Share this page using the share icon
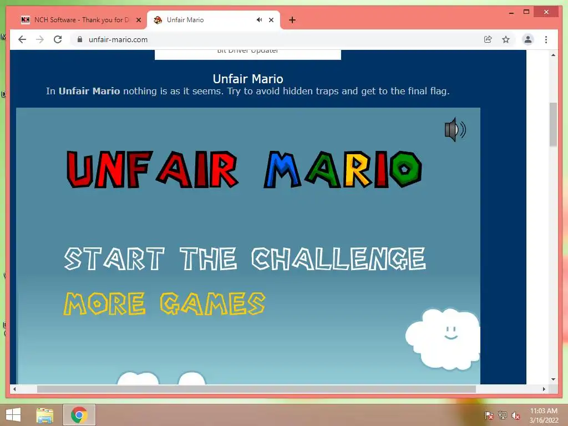Viewport: 568px width, 426px height. [488, 39]
